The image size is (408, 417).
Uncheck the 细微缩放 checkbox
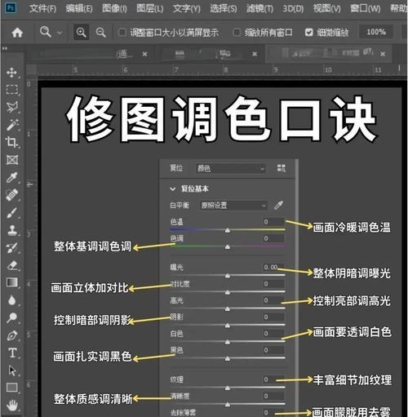point(308,33)
